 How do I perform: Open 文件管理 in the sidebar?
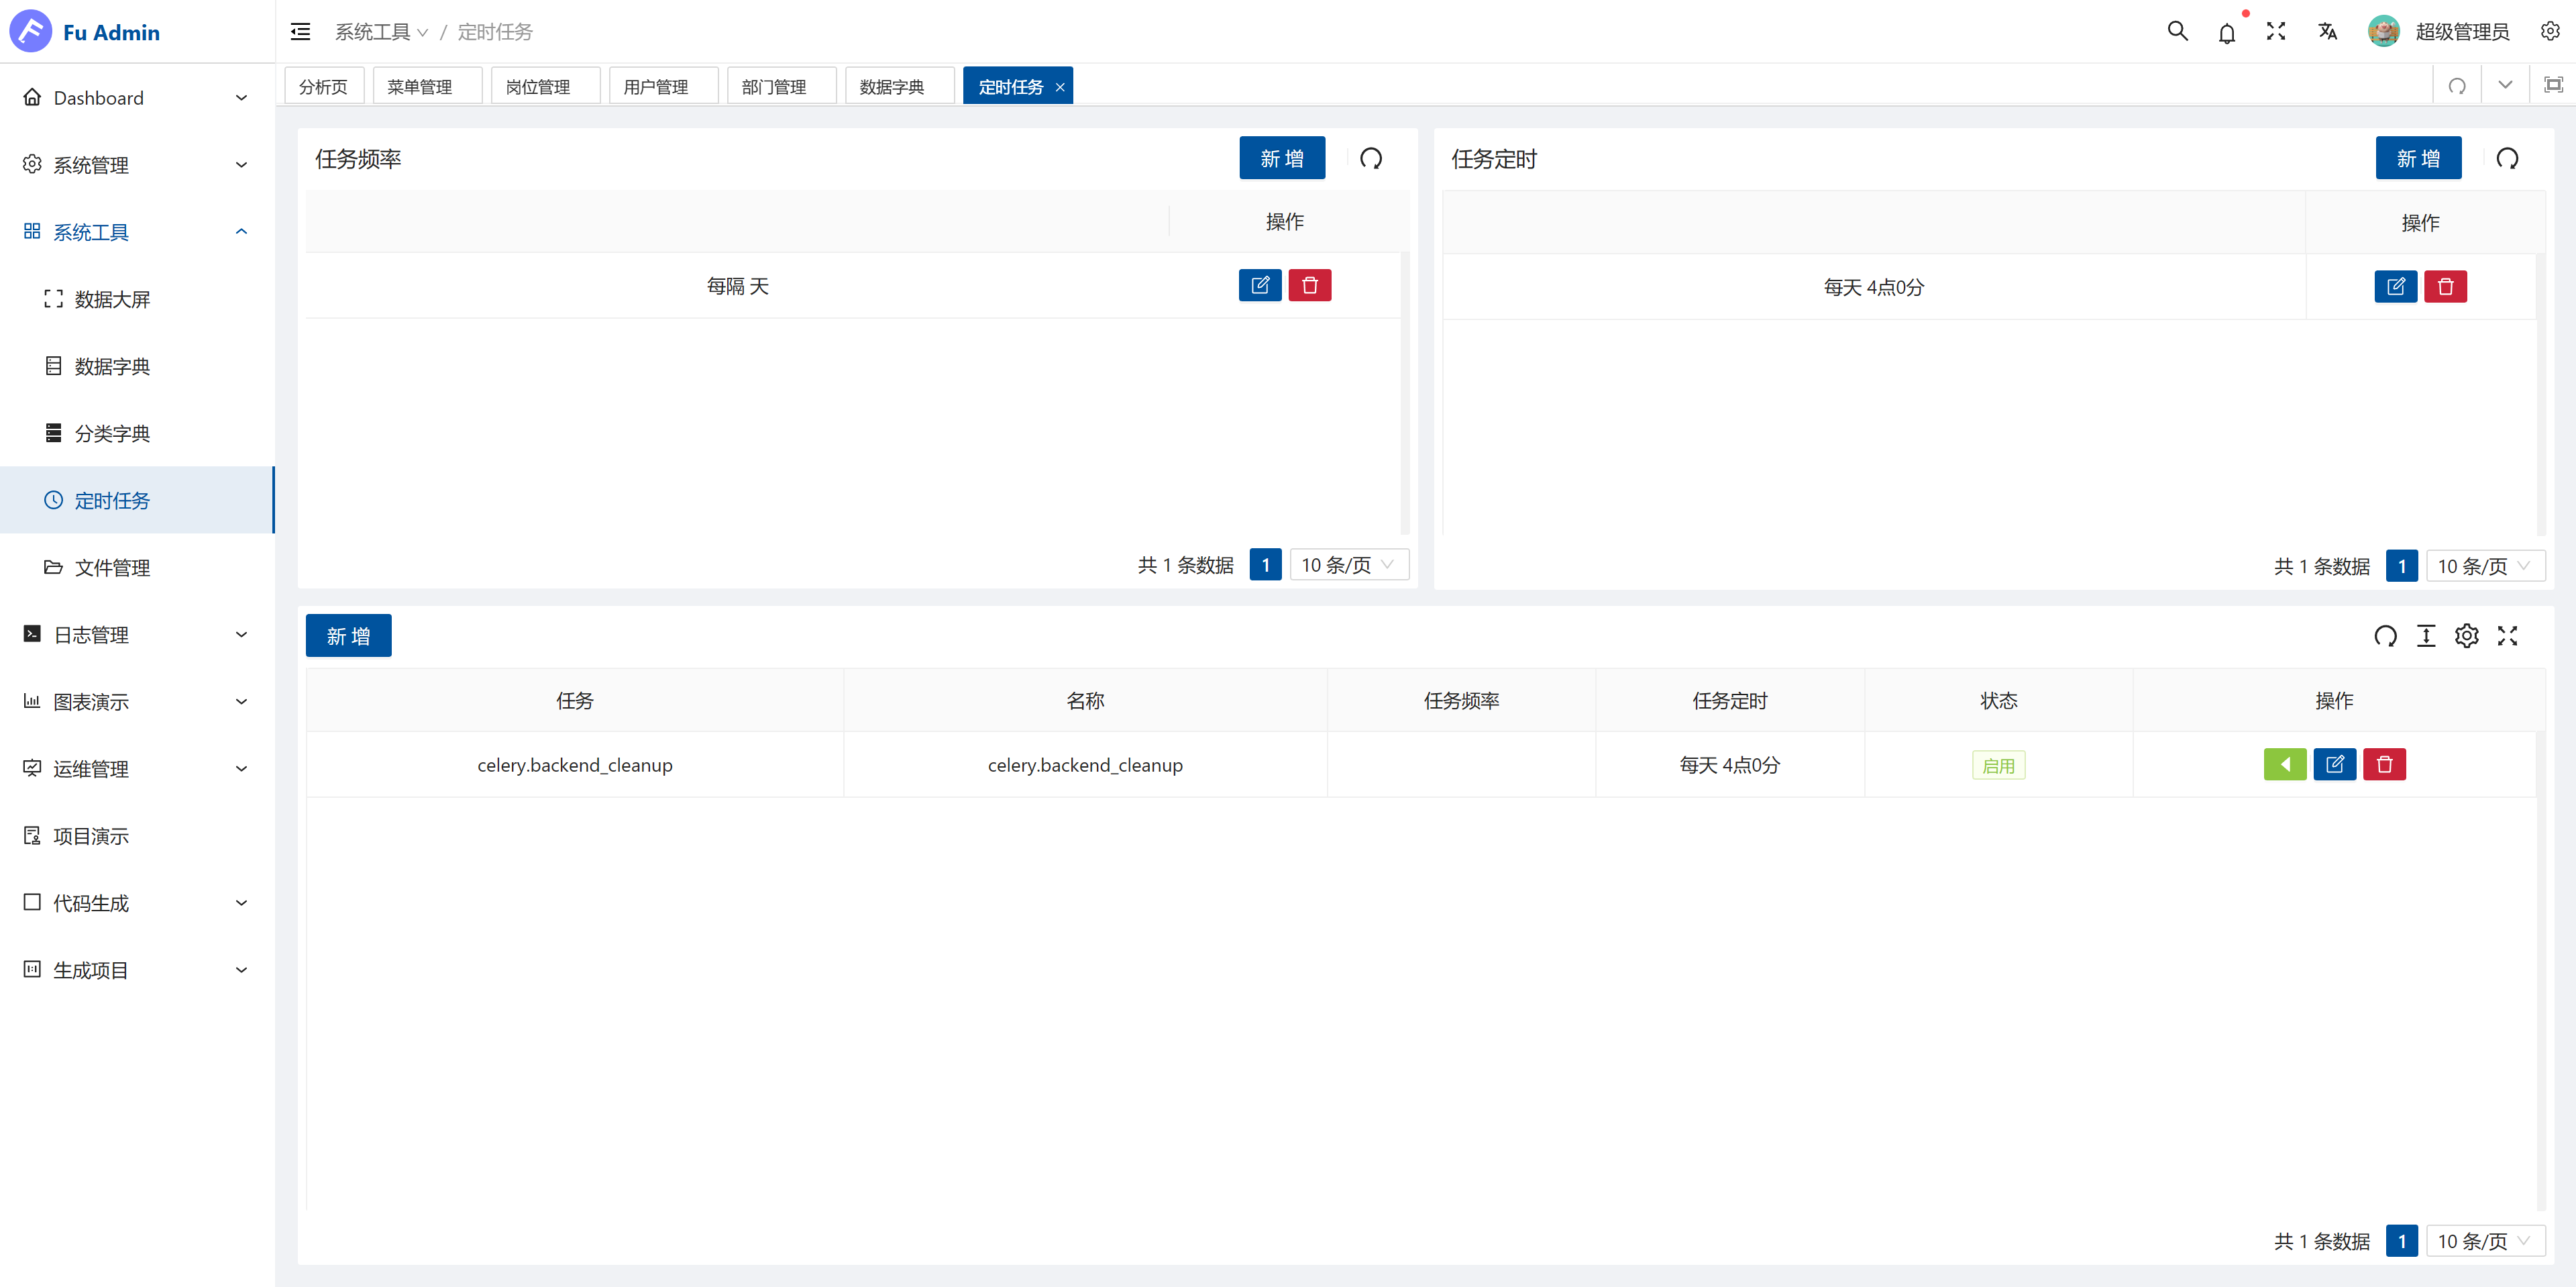(x=112, y=568)
